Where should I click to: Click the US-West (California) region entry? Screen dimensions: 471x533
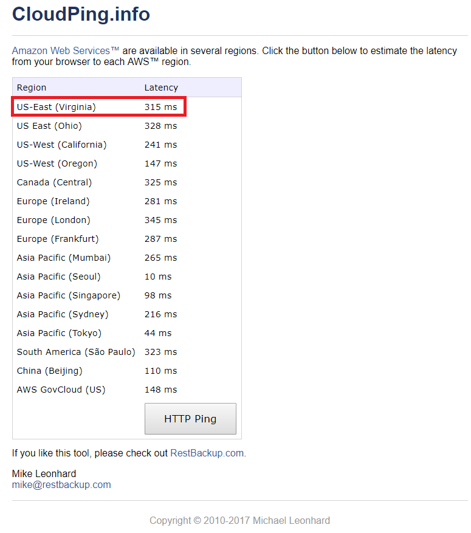point(61,145)
